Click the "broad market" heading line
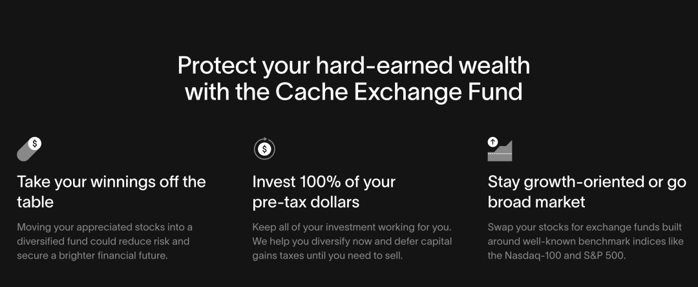The image size is (698, 287). coord(536,202)
